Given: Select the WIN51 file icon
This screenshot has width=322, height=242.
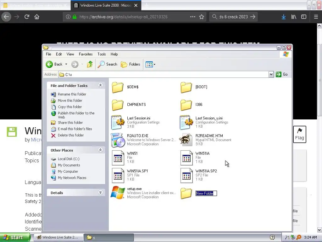Looking at the screenshot, I should [x=118, y=158].
